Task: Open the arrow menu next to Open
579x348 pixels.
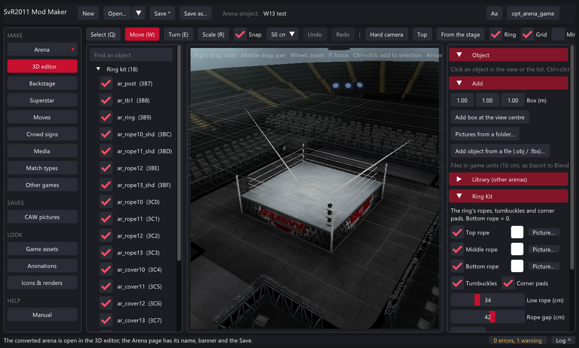Action: tap(139, 14)
